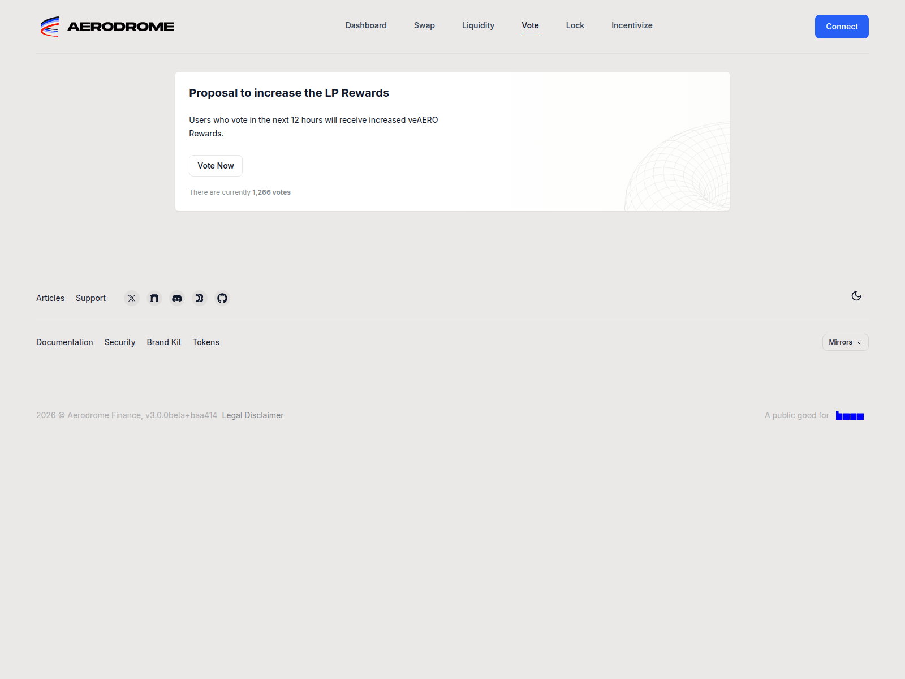Select the Lock tab
Screen dimensions: 905x679
click(x=575, y=25)
